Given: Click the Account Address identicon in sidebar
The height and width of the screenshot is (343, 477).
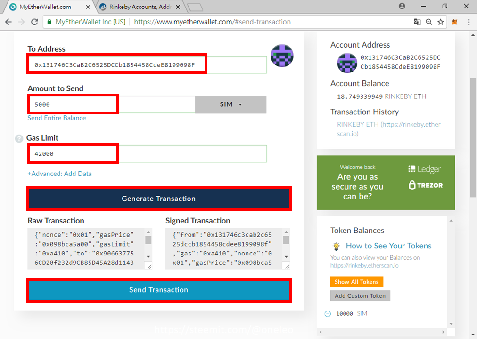Looking at the screenshot, I should 347,63.
